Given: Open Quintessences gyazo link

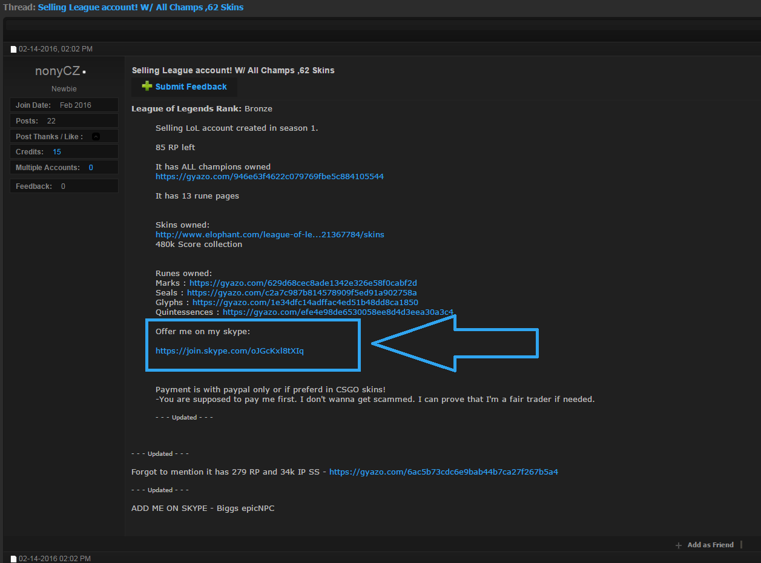Looking at the screenshot, I should pos(338,312).
